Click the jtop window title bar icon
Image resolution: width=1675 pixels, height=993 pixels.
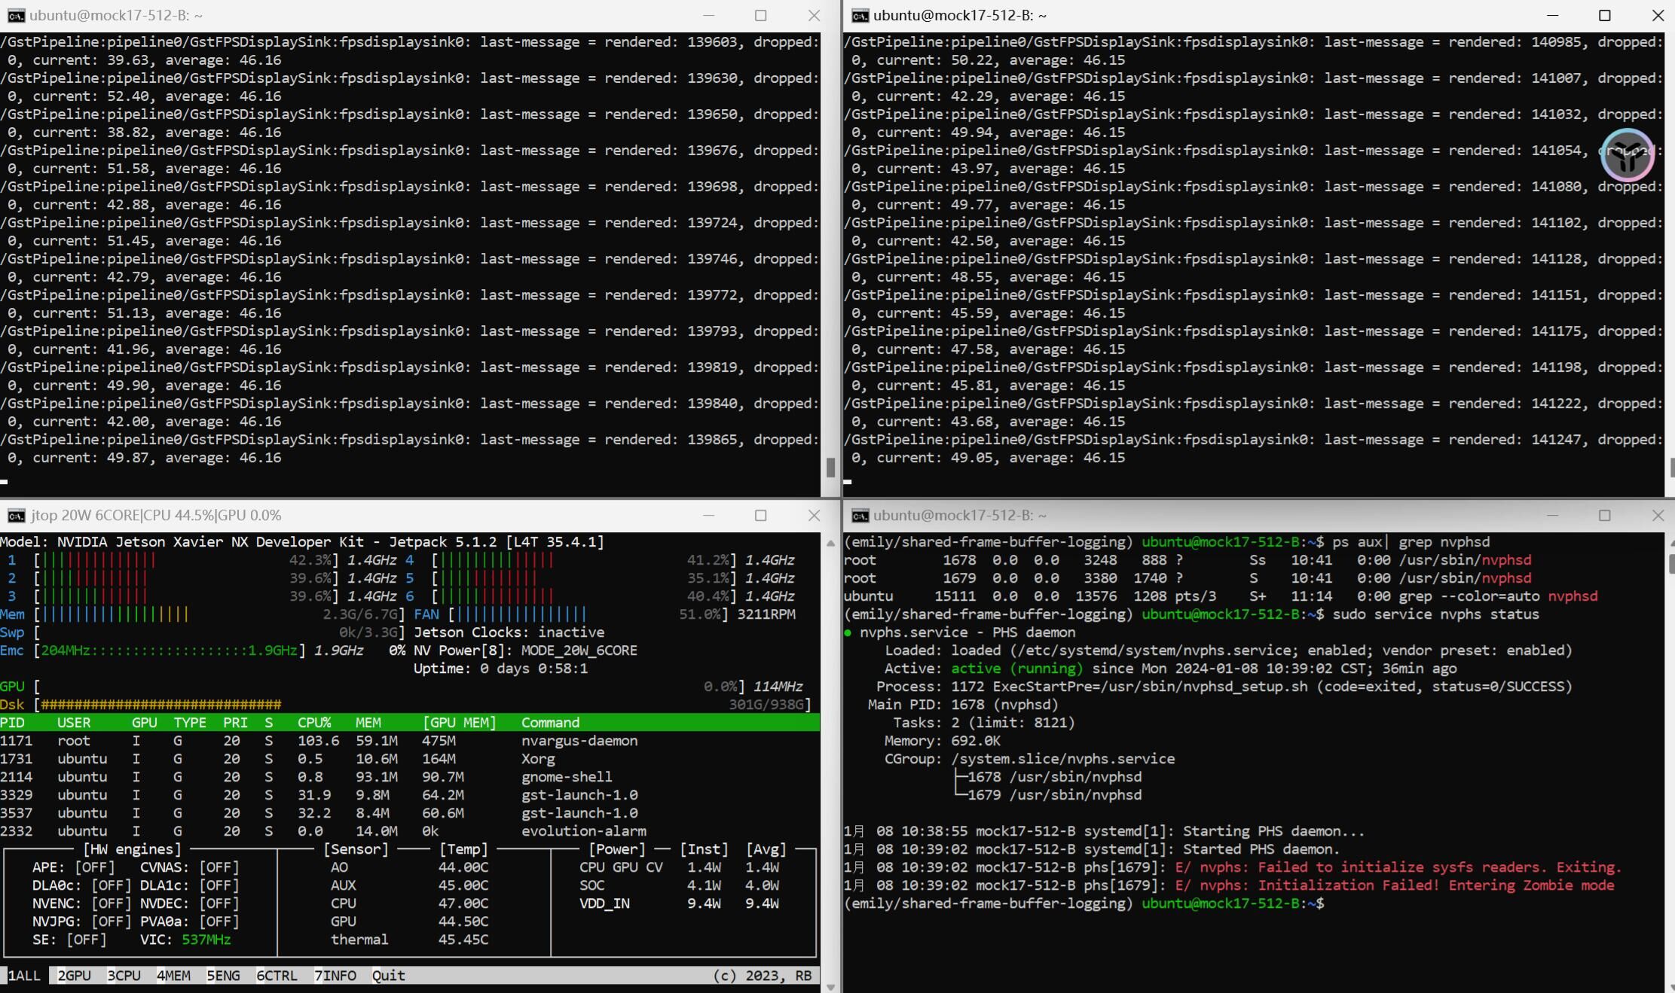tap(16, 516)
